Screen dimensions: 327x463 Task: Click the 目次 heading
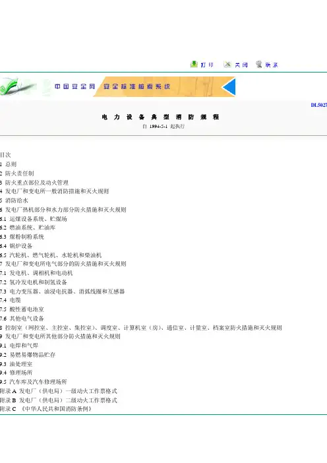tap(5, 155)
